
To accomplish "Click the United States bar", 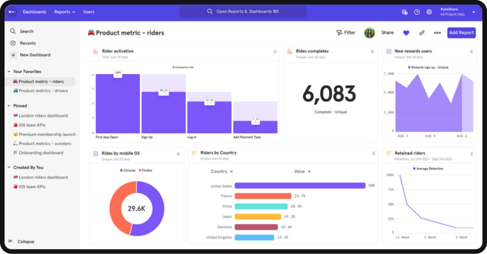I will [x=300, y=186].
